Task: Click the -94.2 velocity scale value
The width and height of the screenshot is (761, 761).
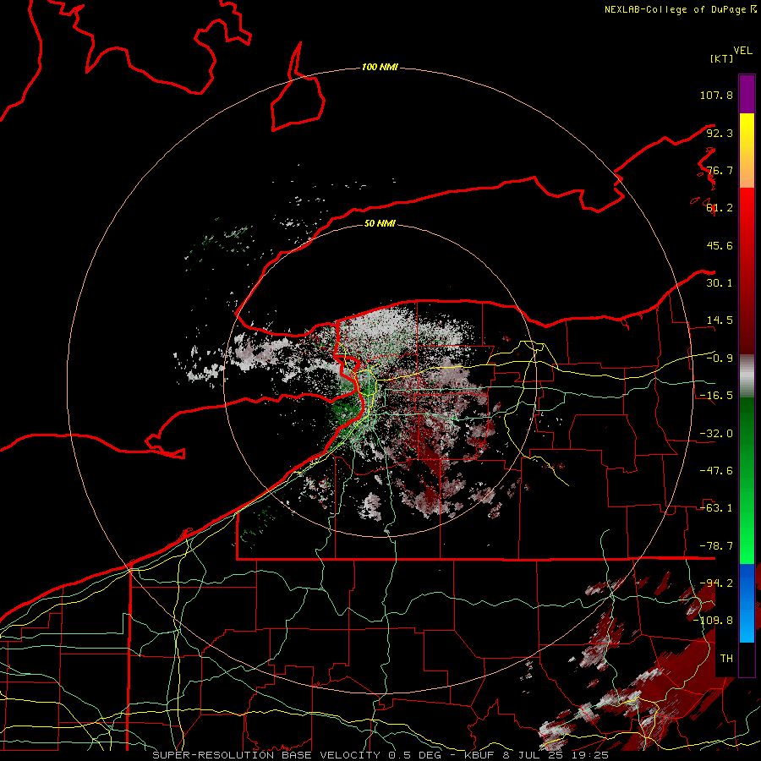Action: (716, 583)
